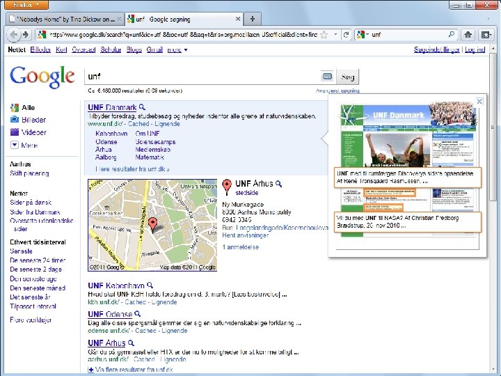
Task: Open the UNF København result link
Action: tap(116, 285)
